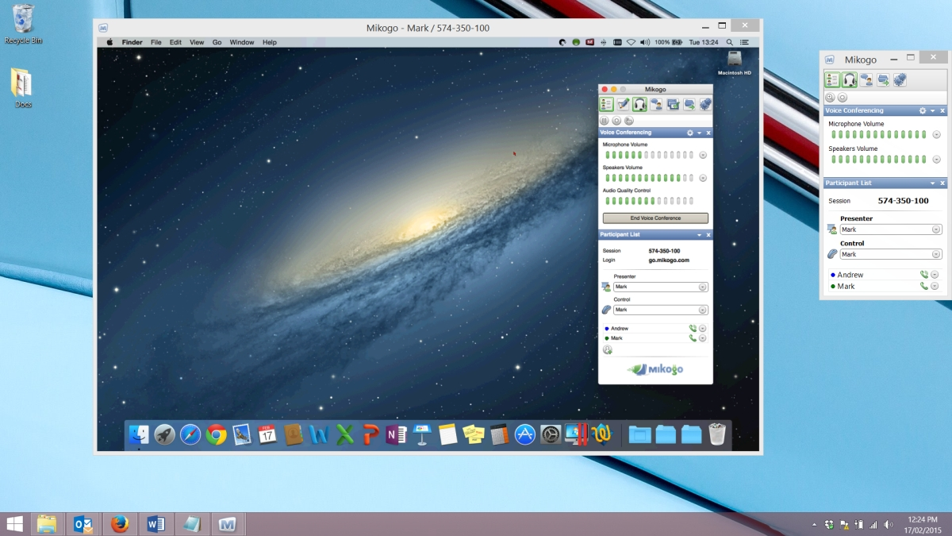
Task: Click the record button in Mac Mikogo panel
Action: (x=616, y=120)
